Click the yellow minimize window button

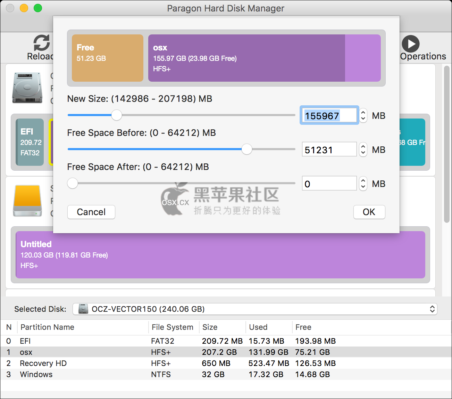24,8
